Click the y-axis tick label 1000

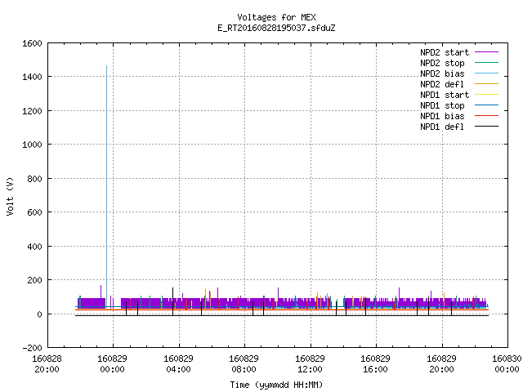(x=32, y=145)
